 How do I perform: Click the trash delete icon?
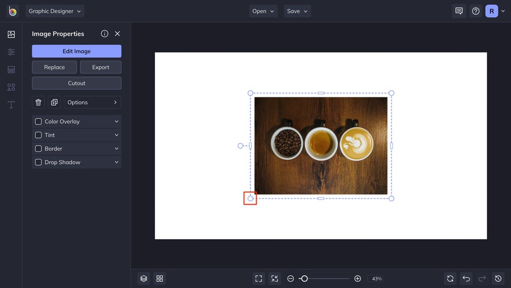[x=38, y=102]
